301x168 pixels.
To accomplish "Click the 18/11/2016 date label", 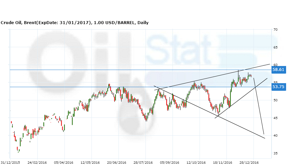I will pos(223,162).
